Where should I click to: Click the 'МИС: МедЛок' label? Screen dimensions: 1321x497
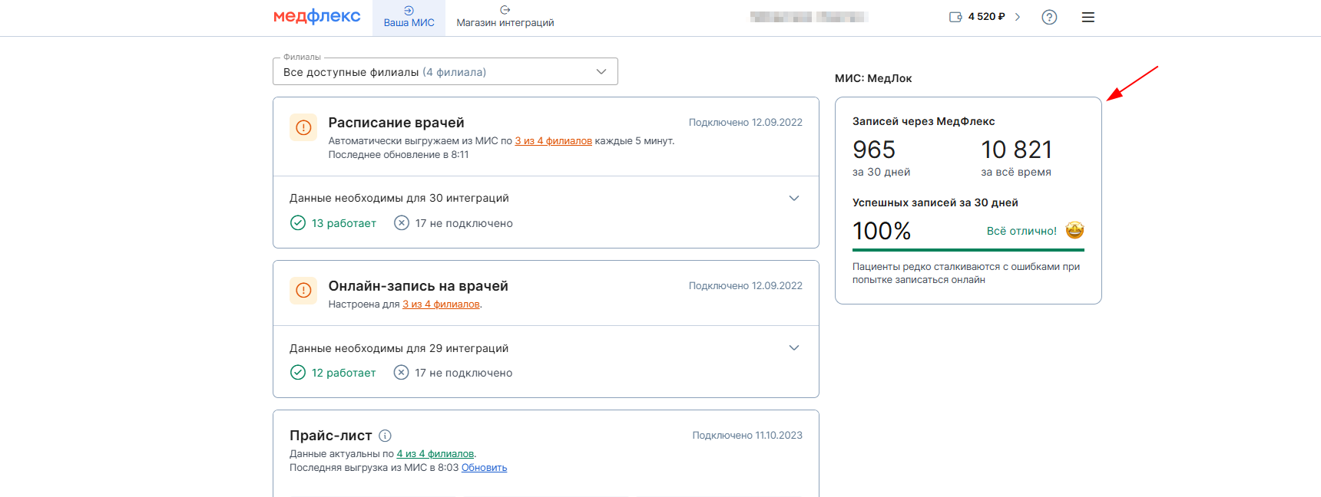pyautogui.click(x=873, y=78)
